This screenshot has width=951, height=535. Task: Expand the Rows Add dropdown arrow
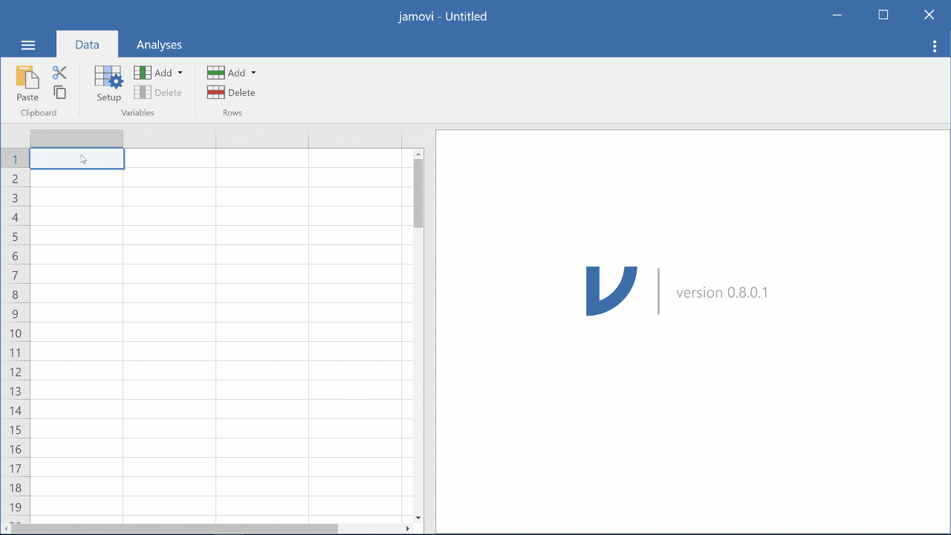pos(253,73)
